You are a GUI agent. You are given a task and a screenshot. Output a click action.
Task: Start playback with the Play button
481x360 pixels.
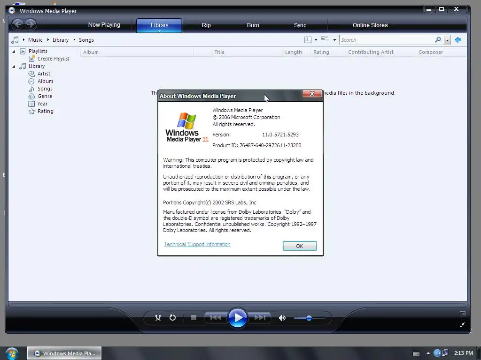tap(237, 318)
